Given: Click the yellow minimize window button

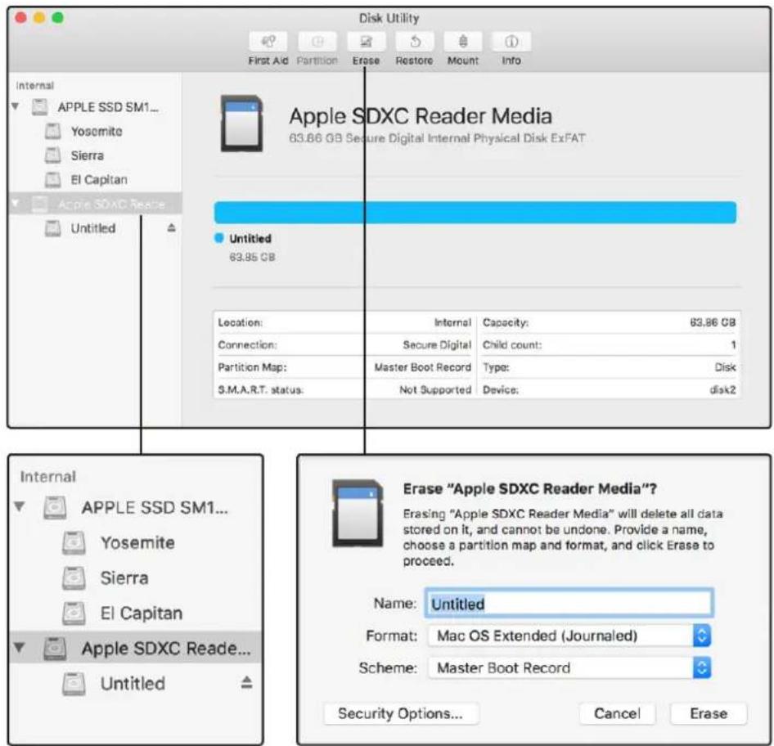Looking at the screenshot, I should coord(39,18).
